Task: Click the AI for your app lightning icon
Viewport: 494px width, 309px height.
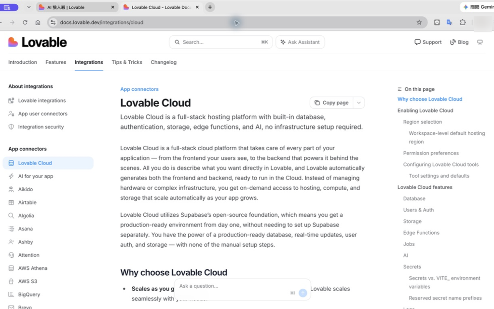Action: pos(11,176)
